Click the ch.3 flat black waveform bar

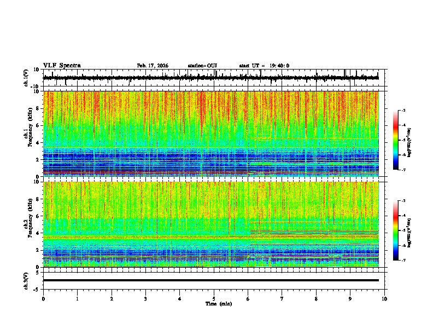click(x=211, y=280)
